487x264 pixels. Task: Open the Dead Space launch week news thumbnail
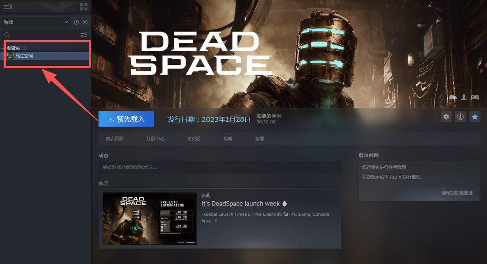coord(150,218)
